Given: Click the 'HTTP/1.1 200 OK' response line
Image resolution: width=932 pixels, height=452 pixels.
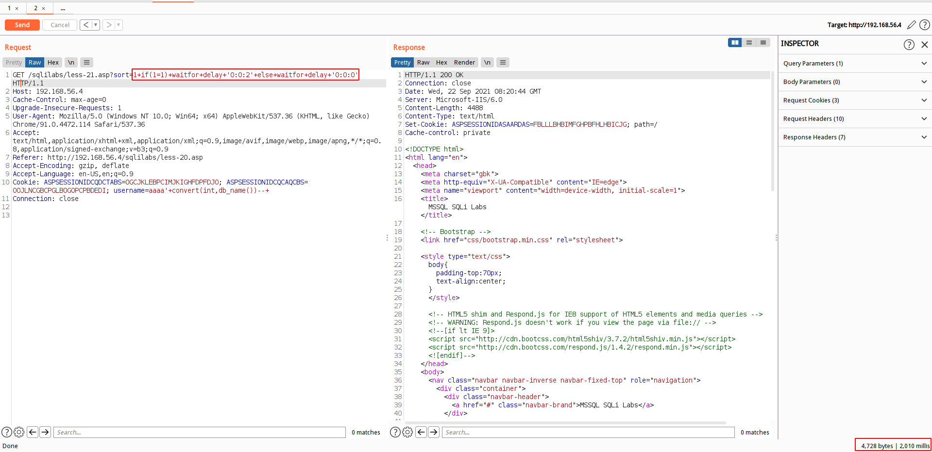Looking at the screenshot, I should (x=434, y=75).
